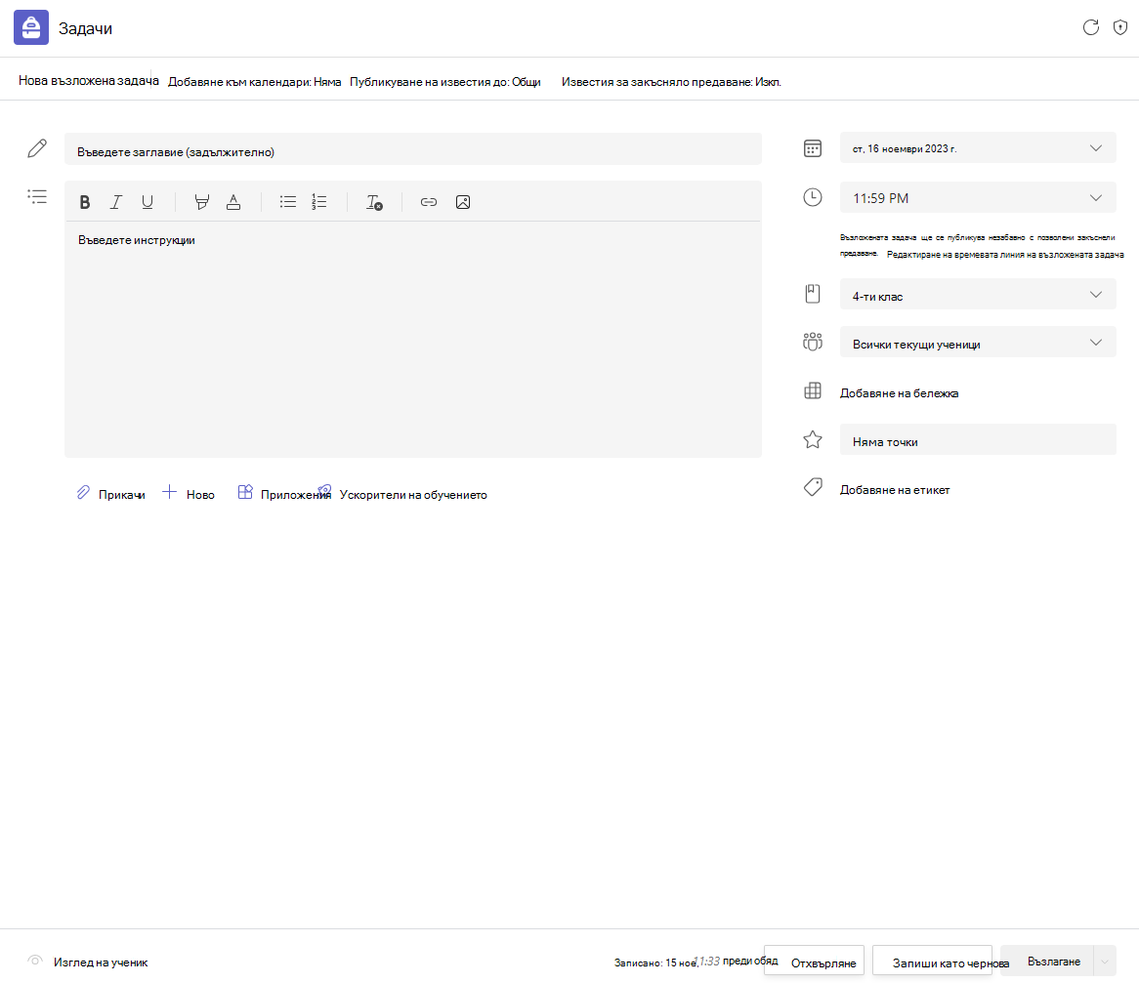The image size is (1139, 983).
Task: Click the star points icon
Action: click(812, 439)
